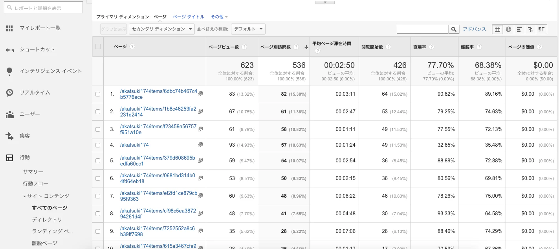Select ページ タイトル primary dimension
Image resolution: width=559 pixels, height=249 pixels.
(x=189, y=17)
